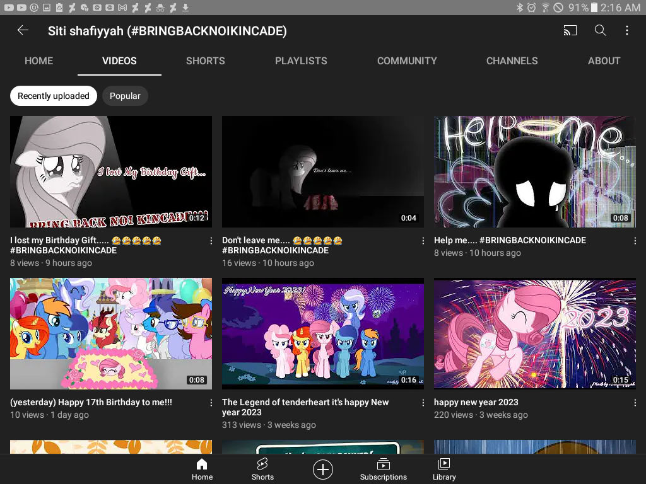Image resolution: width=646 pixels, height=484 pixels.
Task: Open options for 'I lost my Birthday Gift' video
Action: 211,241
